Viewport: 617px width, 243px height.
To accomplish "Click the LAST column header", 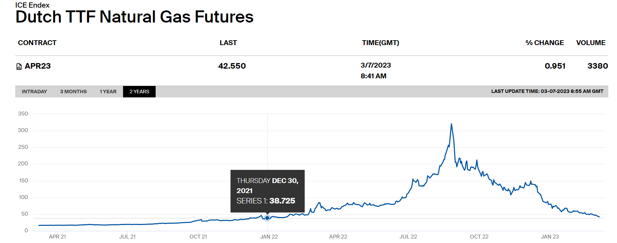I will pyautogui.click(x=228, y=43).
